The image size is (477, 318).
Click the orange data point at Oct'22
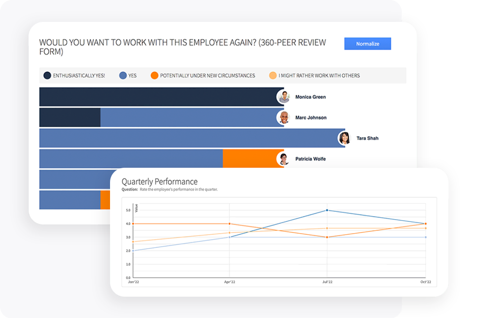pos(425,224)
